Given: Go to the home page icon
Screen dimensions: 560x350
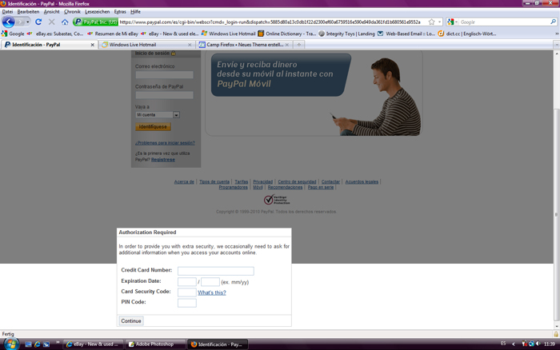Looking at the screenshot, I should pyautogui.click(x=65, y=22).
